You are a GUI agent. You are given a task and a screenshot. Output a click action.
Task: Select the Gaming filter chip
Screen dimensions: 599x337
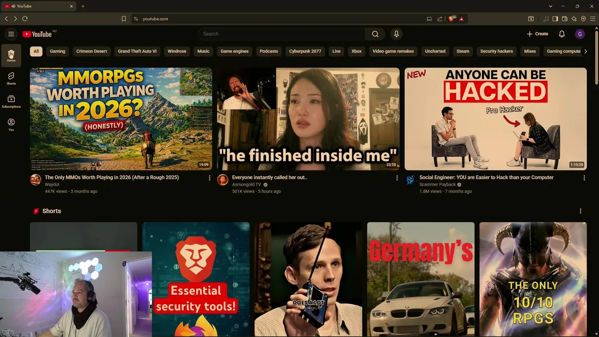click(x=58, y=51)
